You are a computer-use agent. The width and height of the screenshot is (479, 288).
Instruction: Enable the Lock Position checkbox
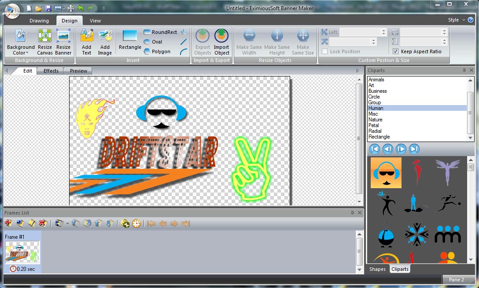point(324,51)
